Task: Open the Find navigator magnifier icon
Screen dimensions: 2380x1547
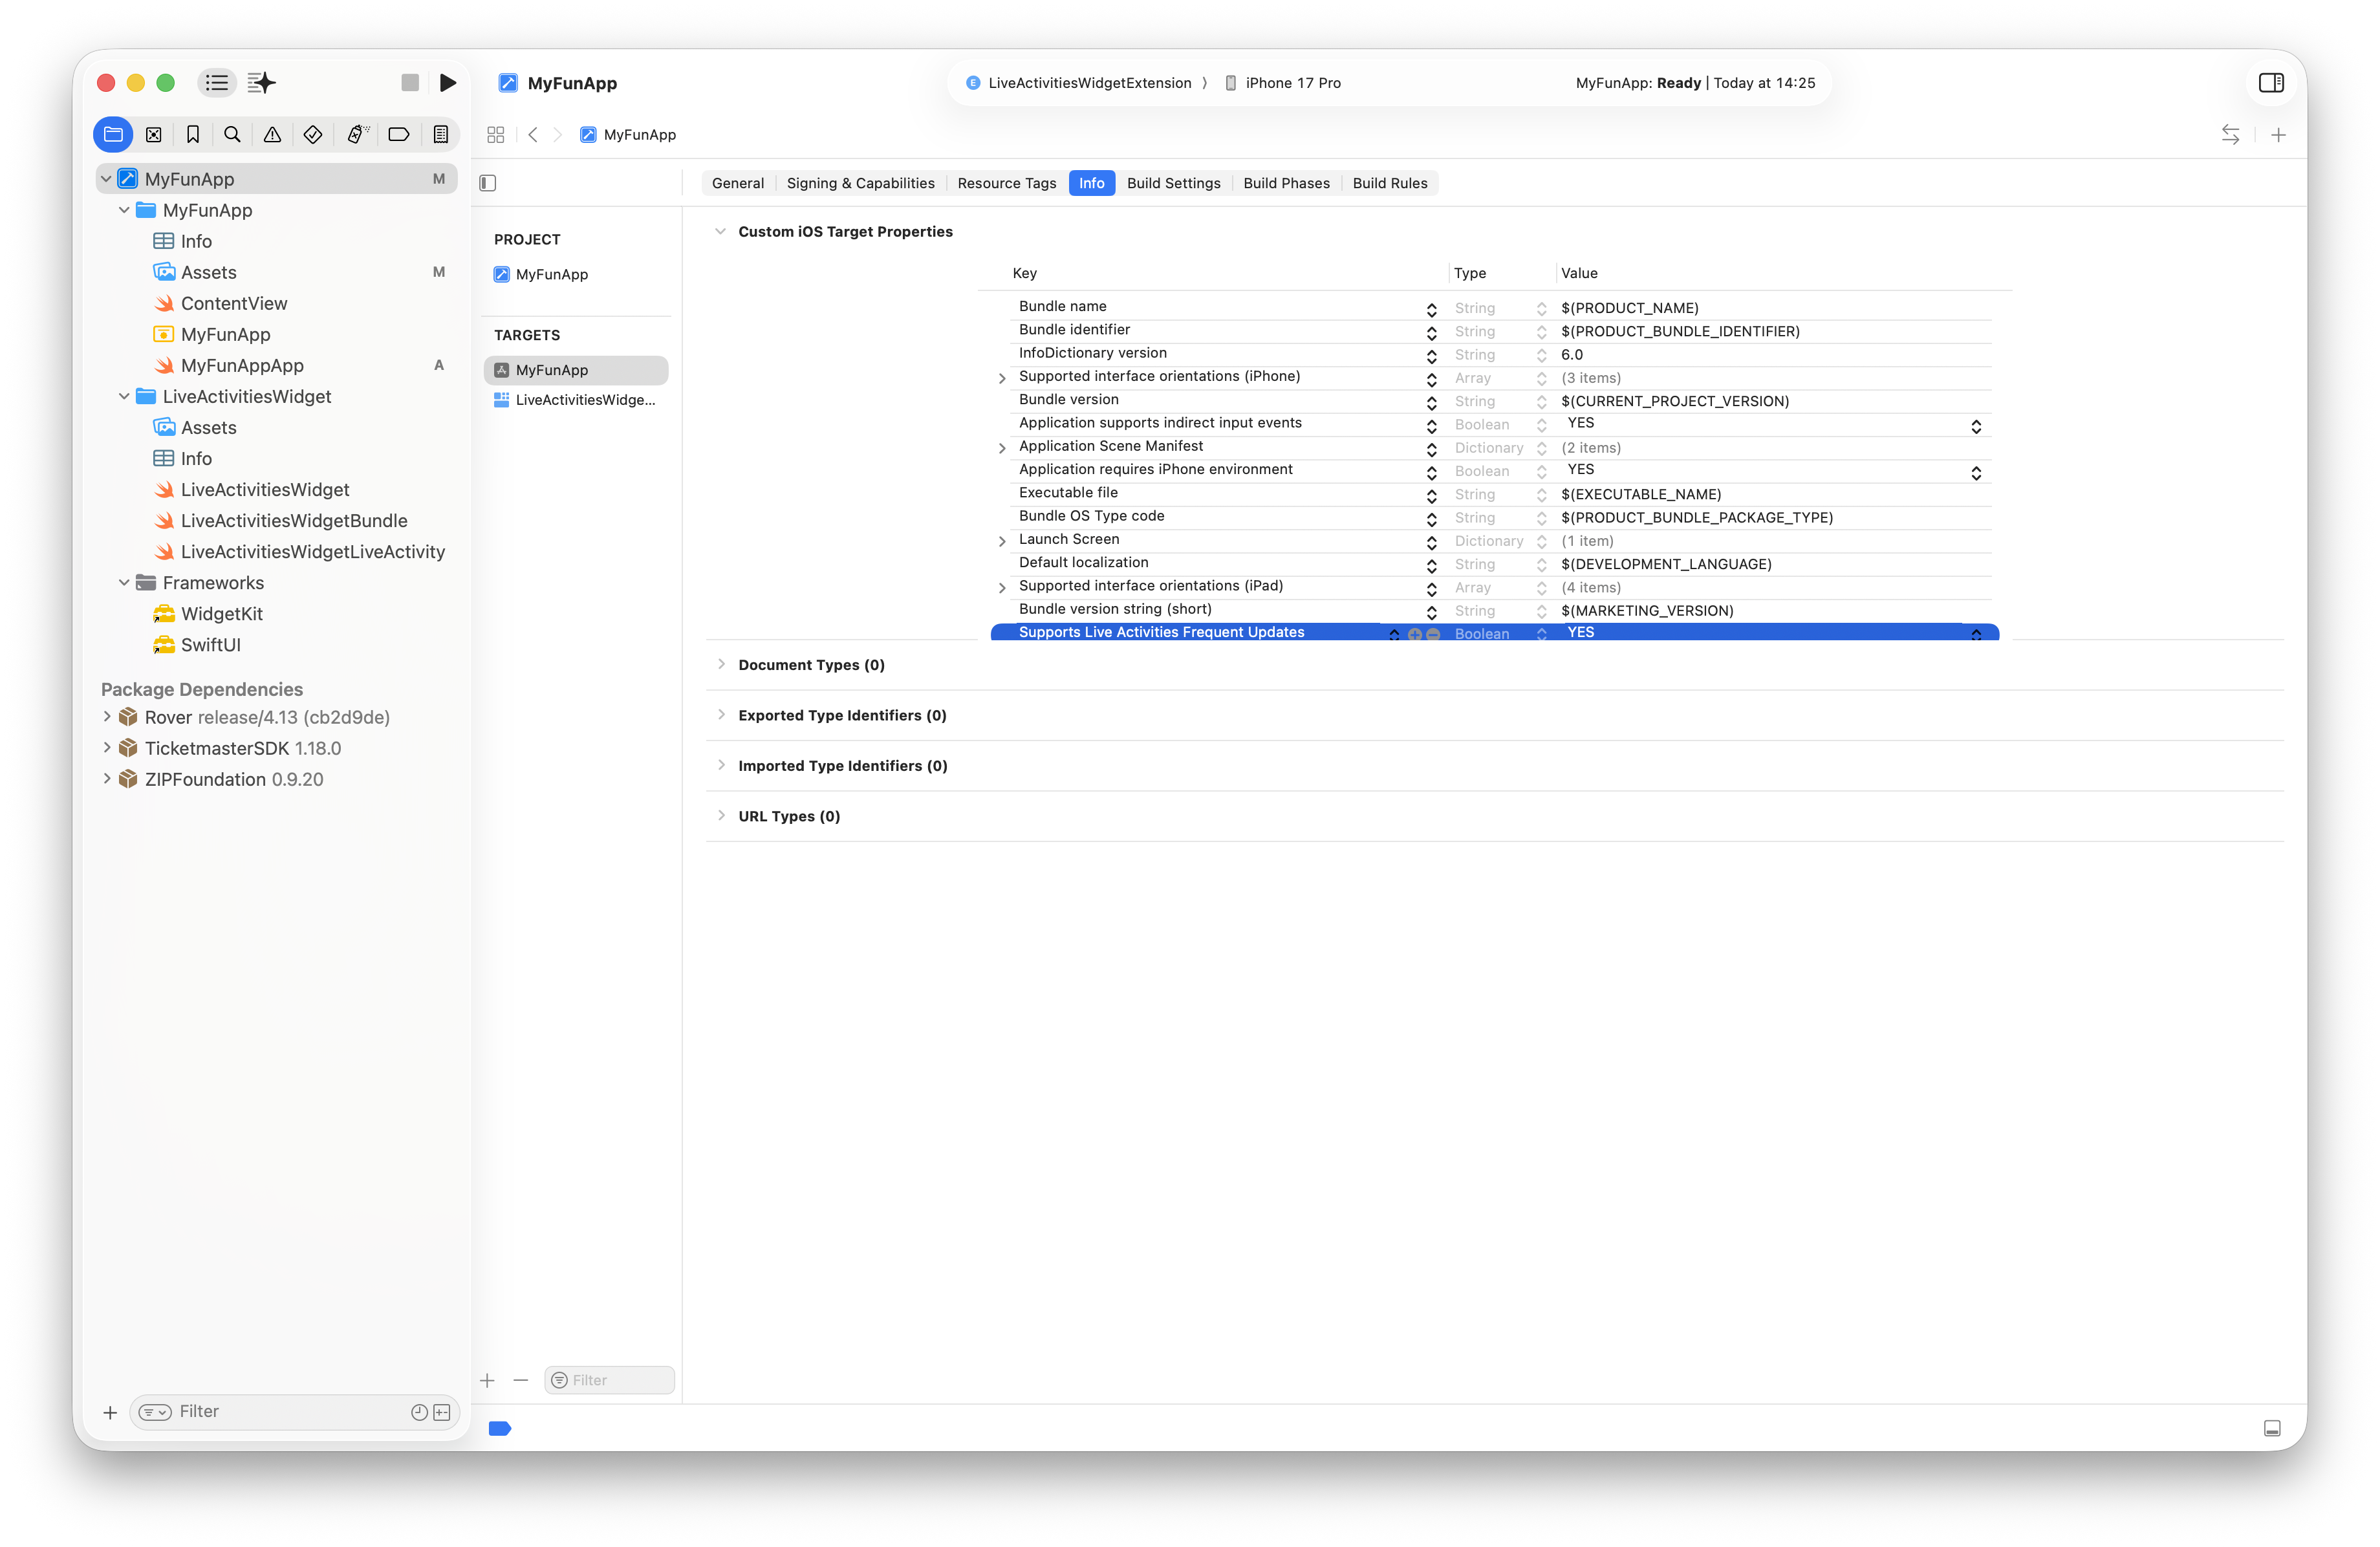Action: [x=232, y=134]
